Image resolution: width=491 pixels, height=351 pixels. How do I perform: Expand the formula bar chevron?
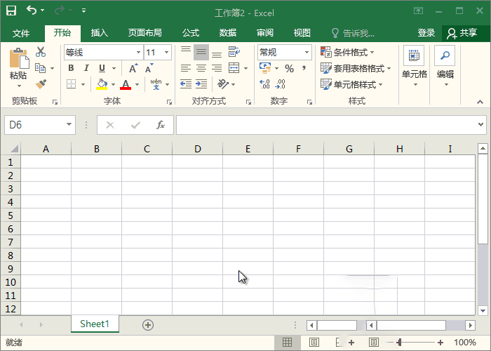(480, 125)
